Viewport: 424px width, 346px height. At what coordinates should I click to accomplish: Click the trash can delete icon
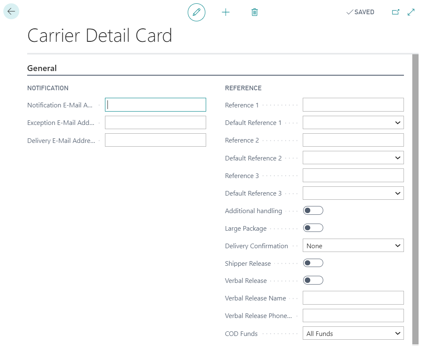coord(254,12)
